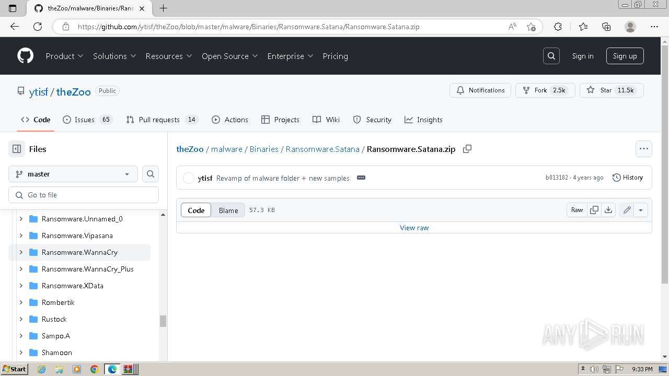Open a new browser tab
Viewport: 669px width, 376px height.
tap(163, 8)
